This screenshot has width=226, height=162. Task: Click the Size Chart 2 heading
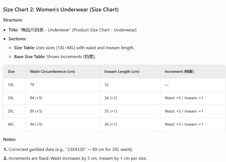click(x=61, y=10)
